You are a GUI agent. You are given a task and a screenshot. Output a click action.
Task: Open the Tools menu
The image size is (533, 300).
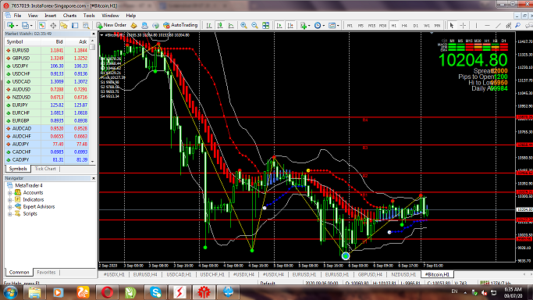[89, 16]
